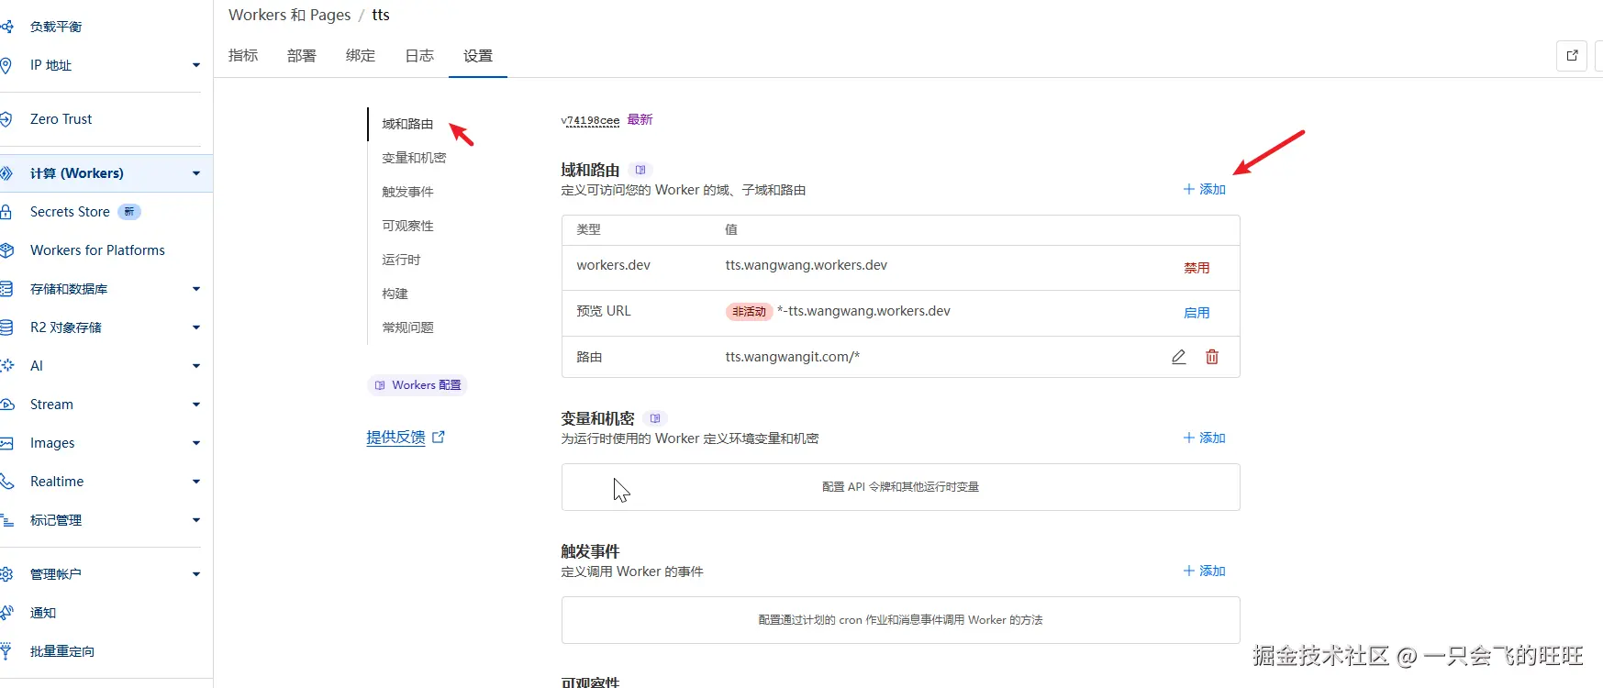1603x688 pixels.
Task: Click the 管理帐户 gear icon
Action: pyautogui.click(x=6, y=574)
